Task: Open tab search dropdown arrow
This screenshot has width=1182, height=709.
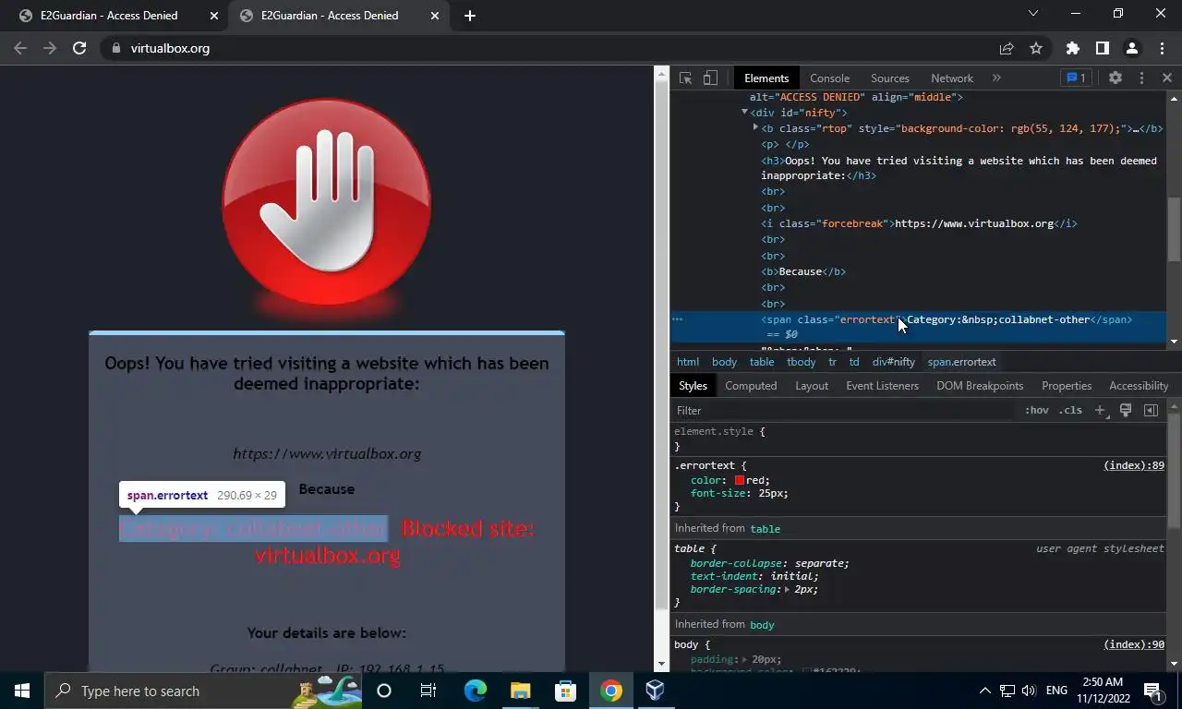Action: click(x=1033, y=14)
